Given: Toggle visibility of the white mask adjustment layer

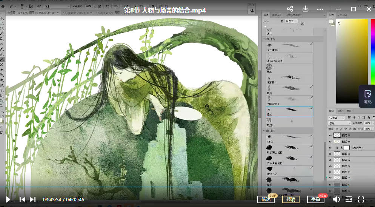Looking at the screenshot, I should pyautogui.click(x=330, y=147).
